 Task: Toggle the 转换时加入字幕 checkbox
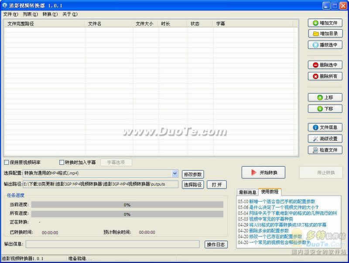coord(62,162)
